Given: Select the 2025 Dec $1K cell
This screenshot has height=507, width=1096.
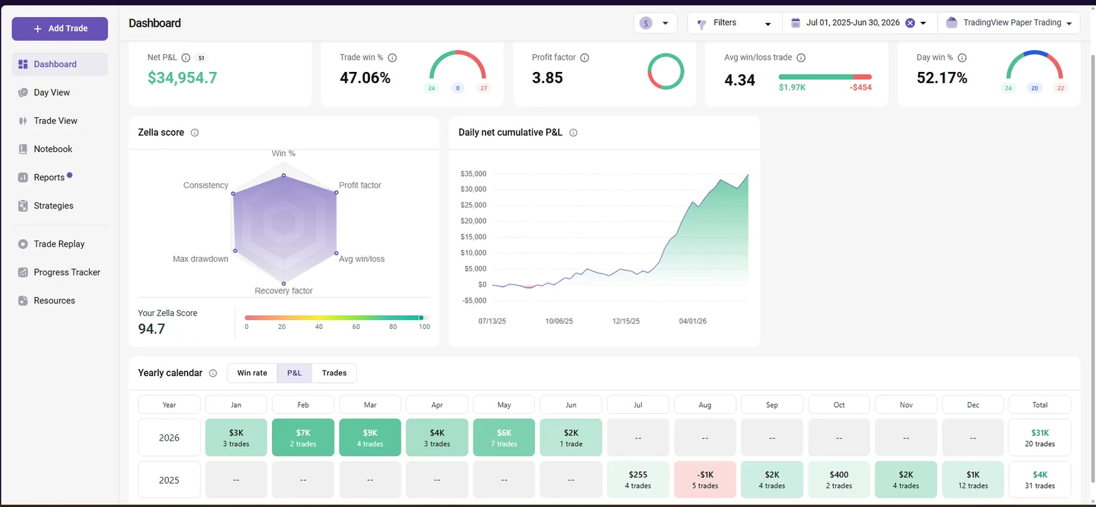Looking at the screenshot, I should pyautogui.click(x=973, y=480).
